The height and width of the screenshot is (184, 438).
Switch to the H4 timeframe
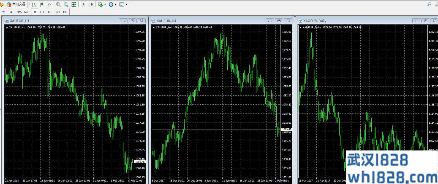pyautogui.click(x=42, y=12)
